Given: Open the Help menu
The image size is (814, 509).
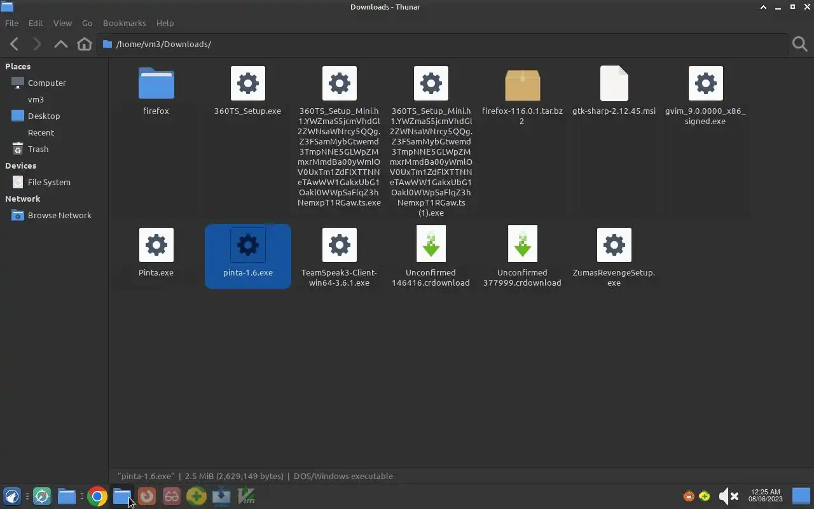Looking at the screenshot, I should (x=165, y=23).
